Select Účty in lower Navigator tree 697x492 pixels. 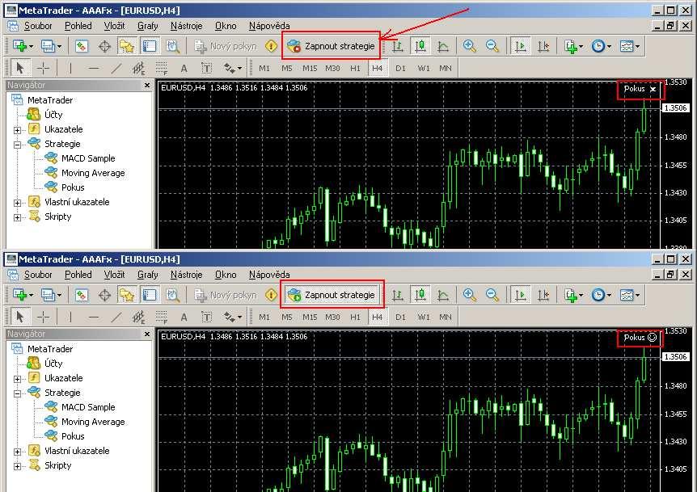click(x=53, y=364)
